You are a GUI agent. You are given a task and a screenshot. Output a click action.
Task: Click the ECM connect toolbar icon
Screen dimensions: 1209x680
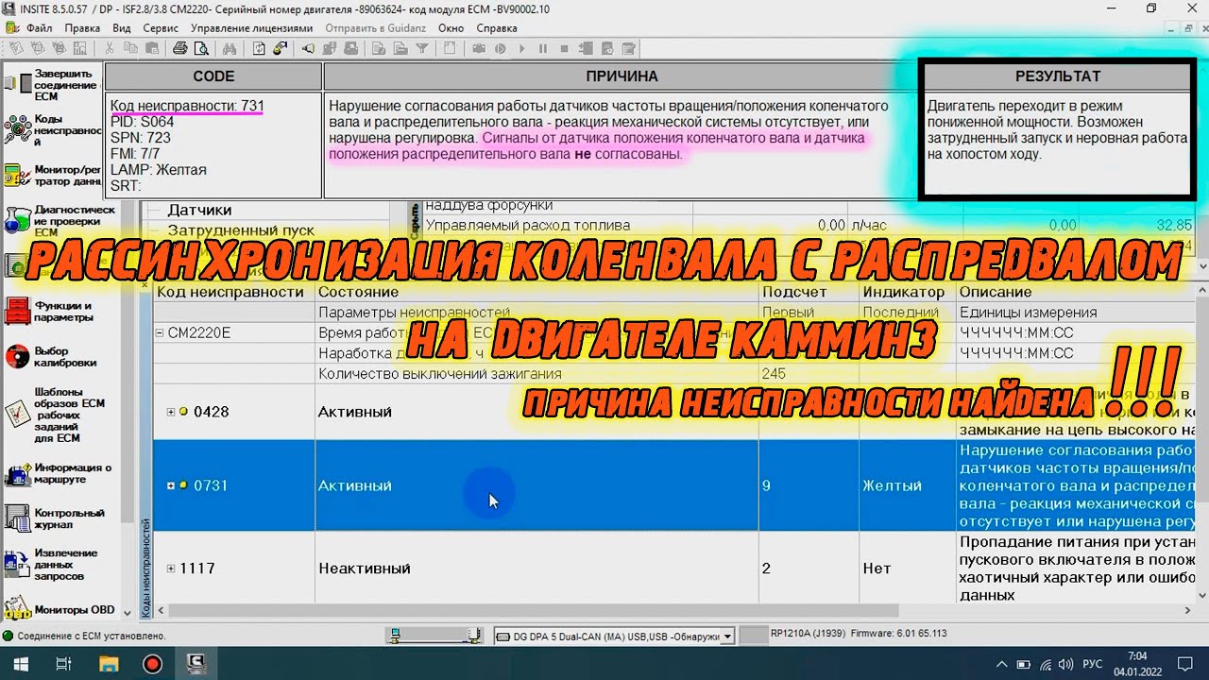[281, 48]
